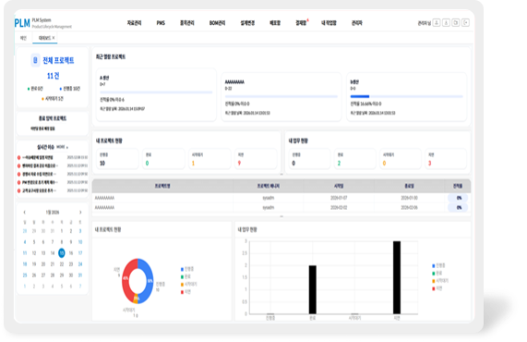
Task: Click progress bar on A생산 card
Action: point(156,92)
